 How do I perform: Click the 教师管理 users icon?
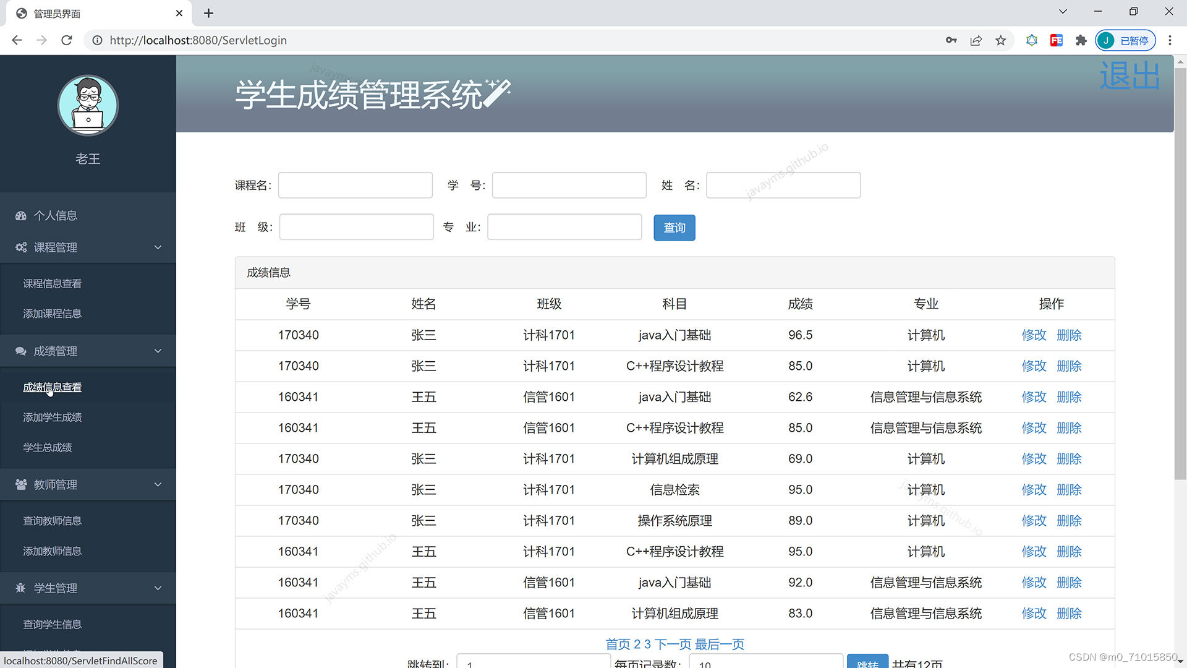tap(21, 485)
